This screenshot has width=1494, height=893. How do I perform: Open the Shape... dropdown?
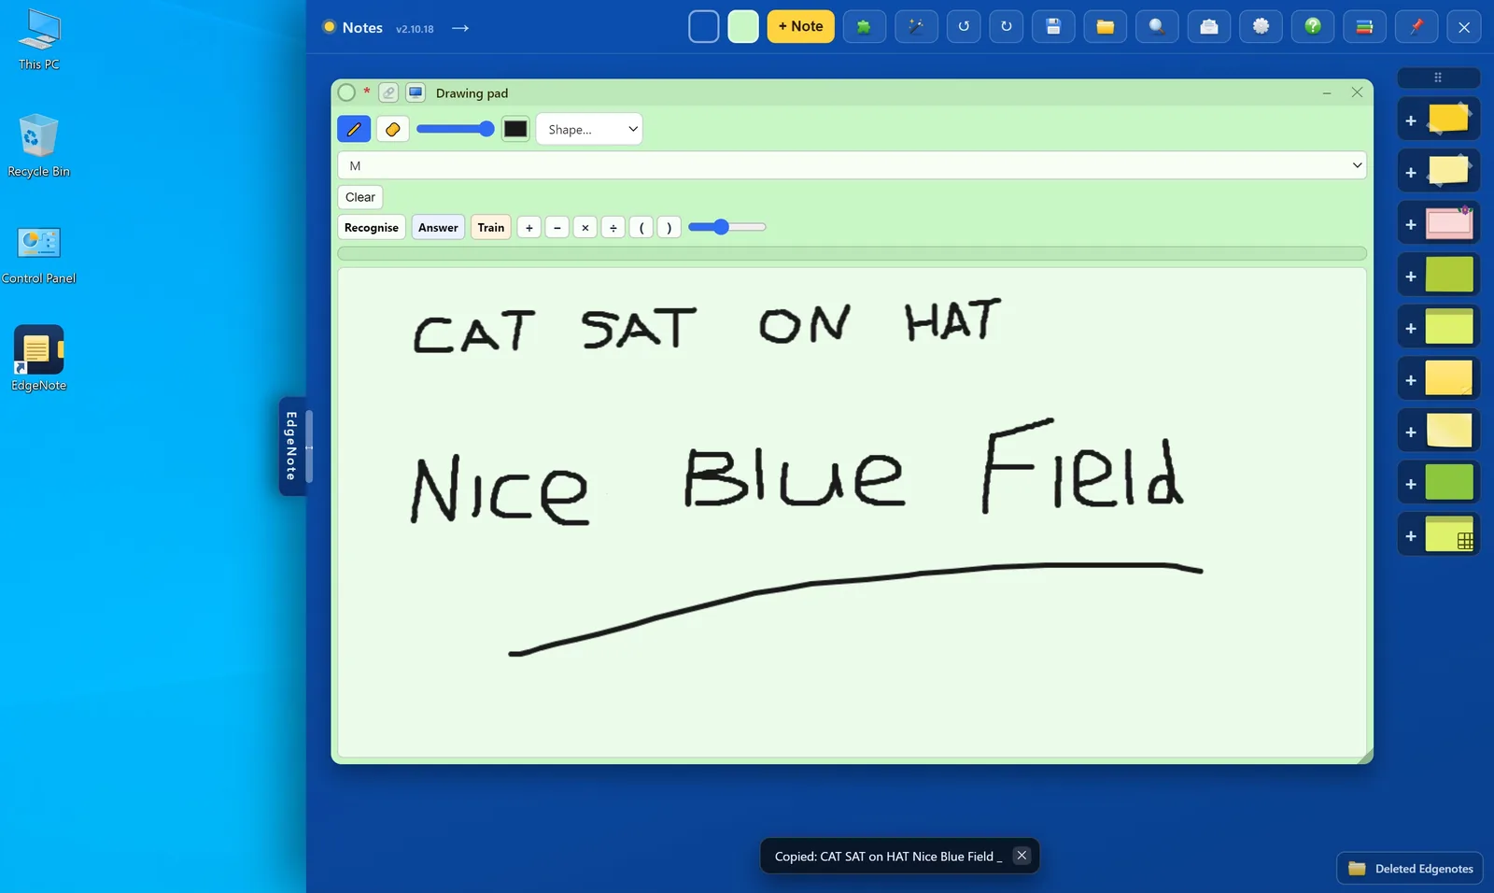[589, 129]
